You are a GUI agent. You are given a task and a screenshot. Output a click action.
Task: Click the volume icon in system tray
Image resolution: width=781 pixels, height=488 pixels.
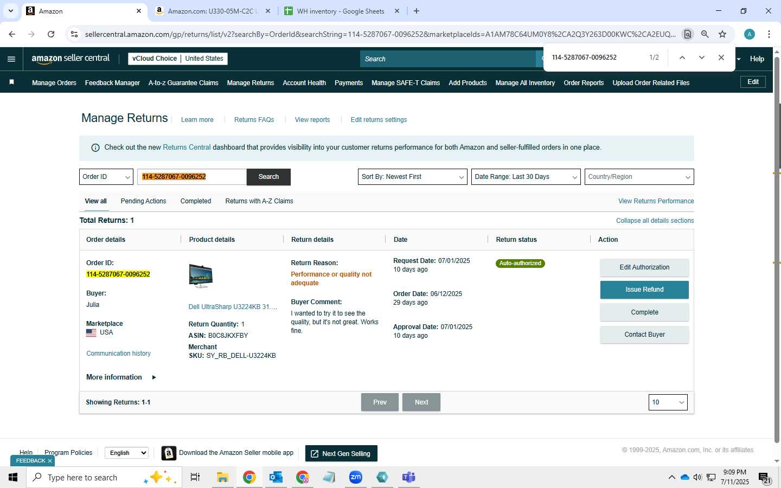[x=697, y=477]
